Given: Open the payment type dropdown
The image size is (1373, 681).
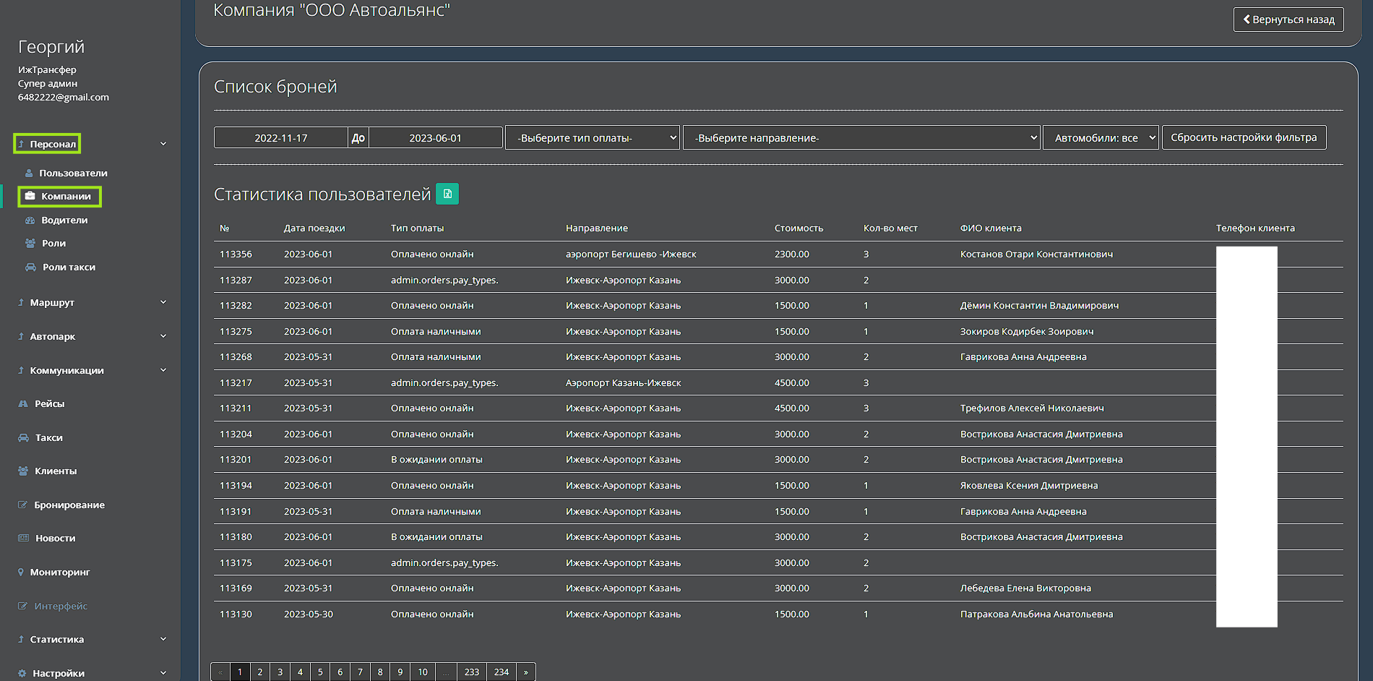Looking at the screenshot, I should [x=593, y=138].
